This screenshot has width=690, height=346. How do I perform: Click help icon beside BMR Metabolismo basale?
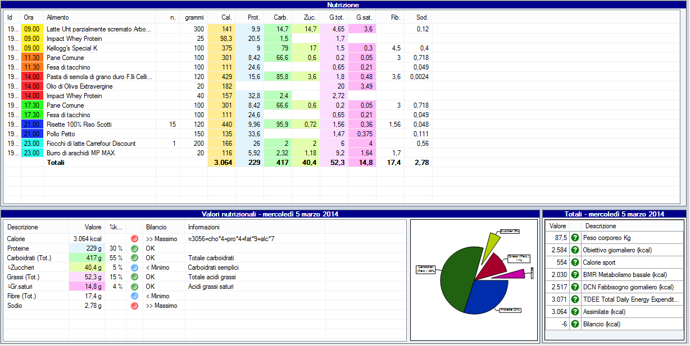[x=575, y=275]
